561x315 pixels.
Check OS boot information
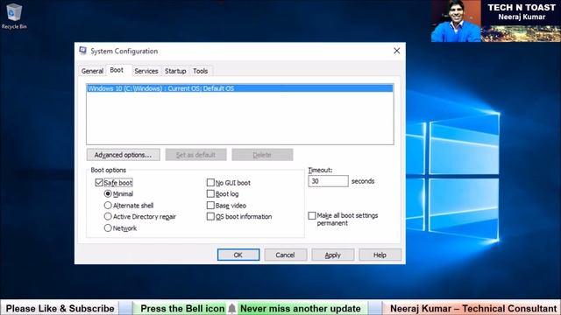point(210,216)
